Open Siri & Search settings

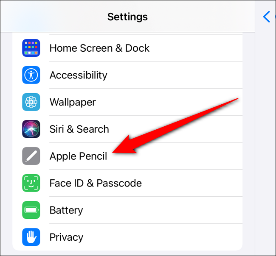click(x=127, y=129)
